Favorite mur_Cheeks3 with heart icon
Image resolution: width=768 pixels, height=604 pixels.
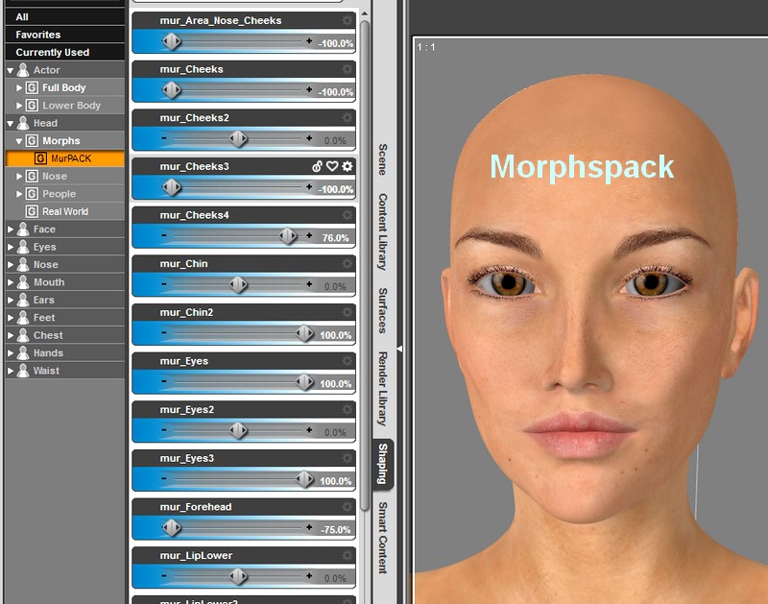(x=332, y=166)
